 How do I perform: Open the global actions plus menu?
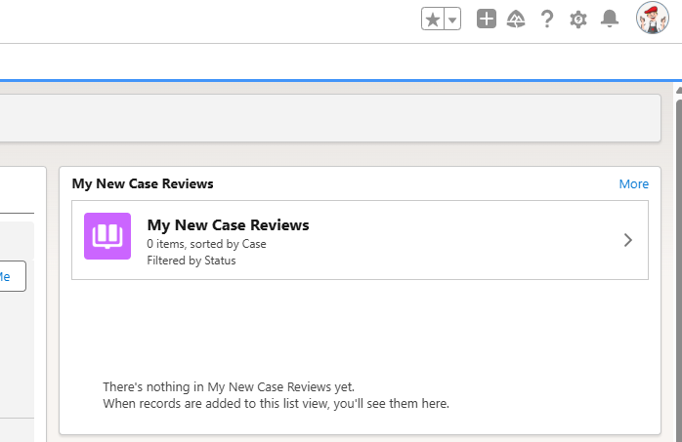pos(487,19)
